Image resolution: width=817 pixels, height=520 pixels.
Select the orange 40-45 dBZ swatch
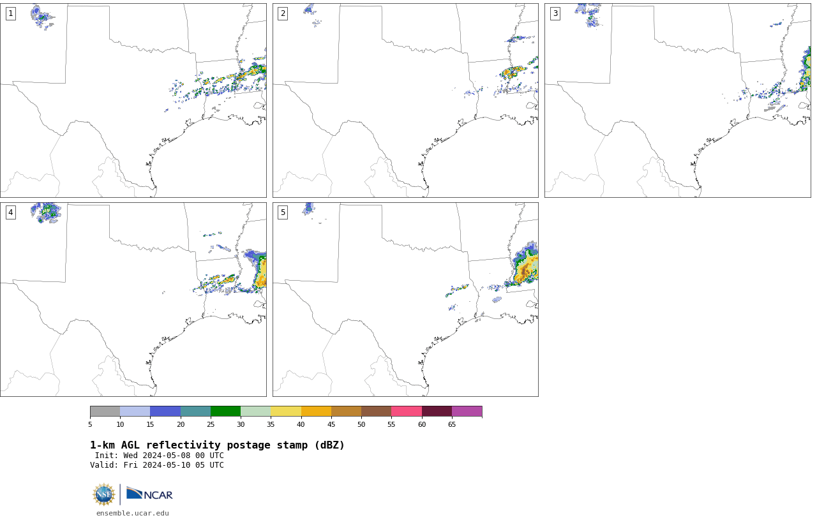pyautogui.click(x=316, y=412)
